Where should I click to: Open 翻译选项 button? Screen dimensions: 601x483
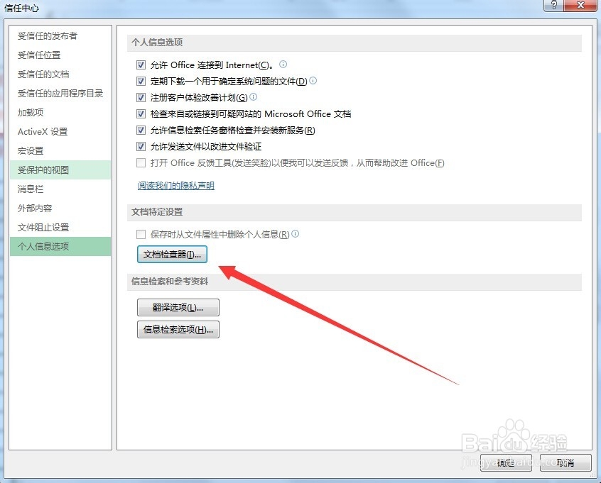178,308
